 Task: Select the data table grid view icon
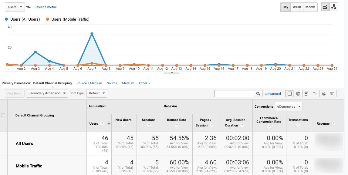tap(289, 93)
